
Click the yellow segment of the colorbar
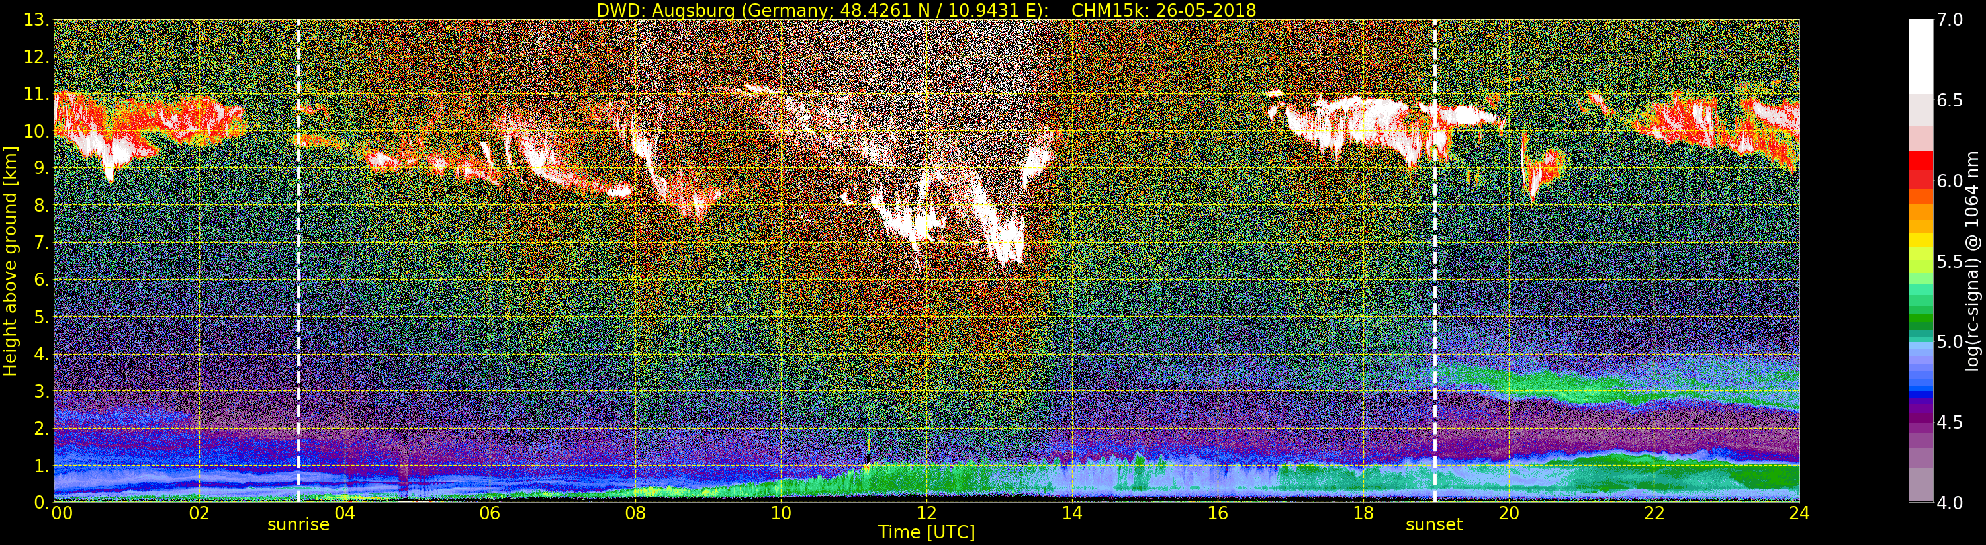pos(1920,241)
